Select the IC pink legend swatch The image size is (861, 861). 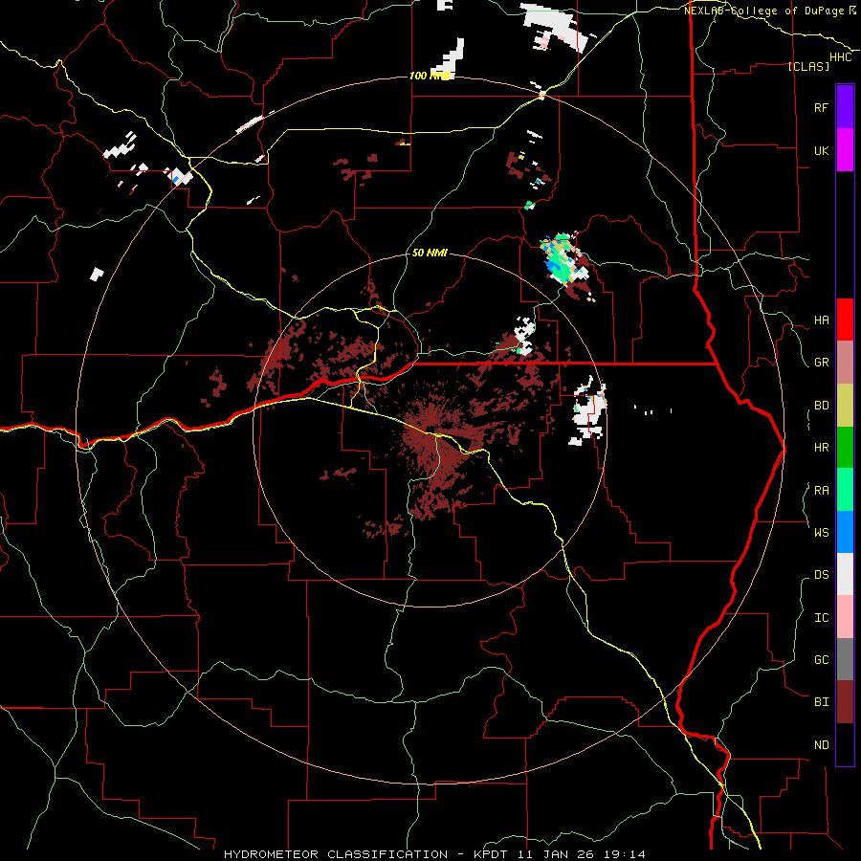(845, 617)
